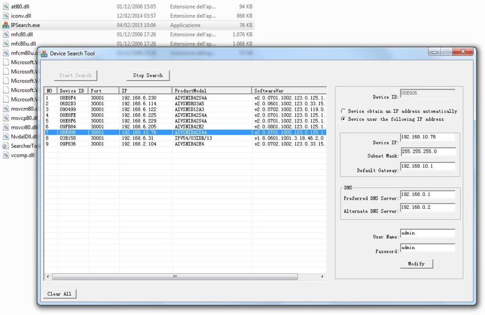Image resolution: width=485 pixels, height=315 pixels.
Task: Select 'Device user the following IP address' option
Action: pyautogui.click(x=343, y=119)
